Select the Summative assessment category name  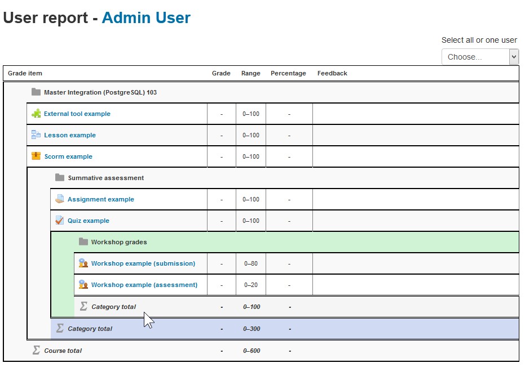coord(106,178)
